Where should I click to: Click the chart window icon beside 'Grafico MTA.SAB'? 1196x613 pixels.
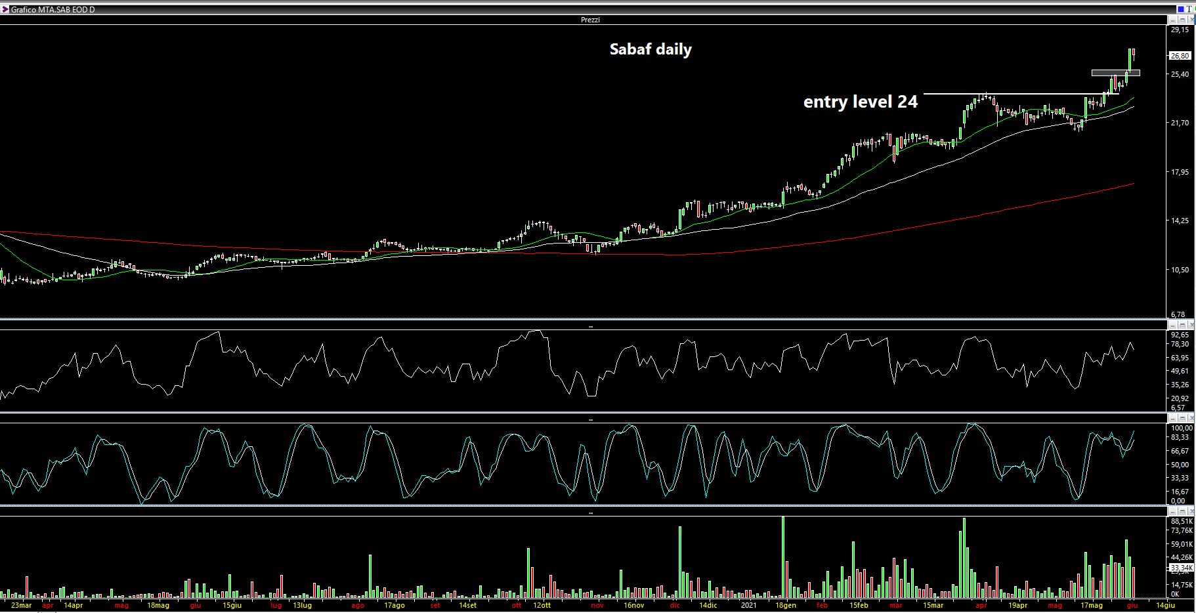[x=5, y=10]
